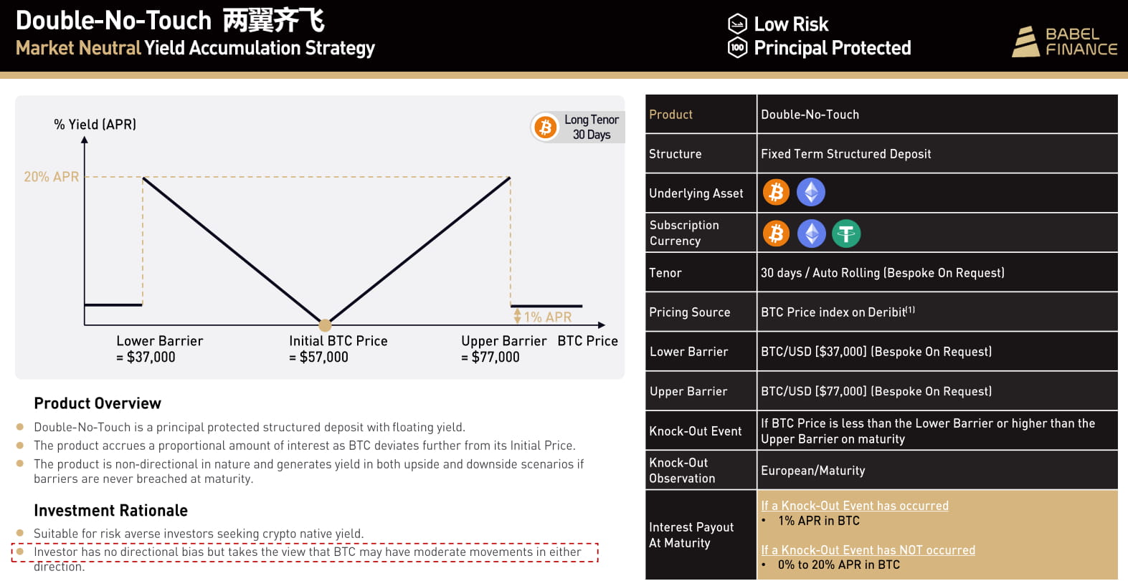Select the Investment Rationale heading

tap(110, 511)
